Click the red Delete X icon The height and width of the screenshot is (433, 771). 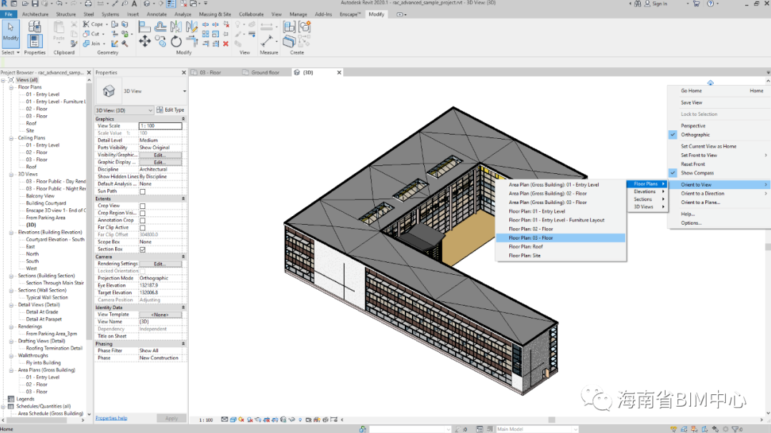tap(226, 44)
